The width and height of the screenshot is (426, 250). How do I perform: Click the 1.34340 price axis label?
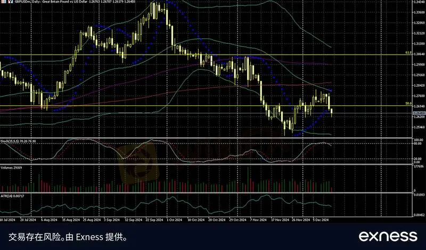[x=418, y=3]
